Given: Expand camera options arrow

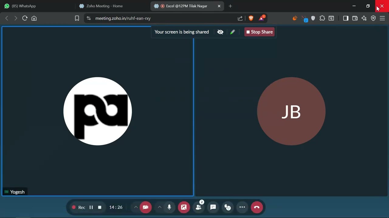Looking at the screenshot, I should click(136, 207).
